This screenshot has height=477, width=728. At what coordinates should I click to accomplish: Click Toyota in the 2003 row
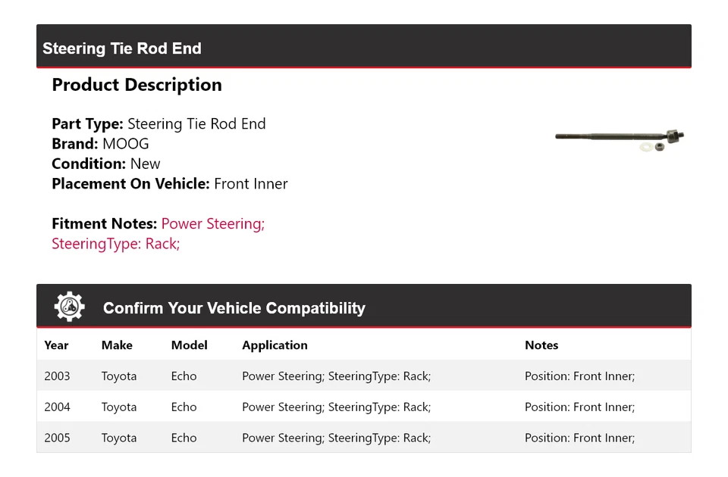pos(119,376)
